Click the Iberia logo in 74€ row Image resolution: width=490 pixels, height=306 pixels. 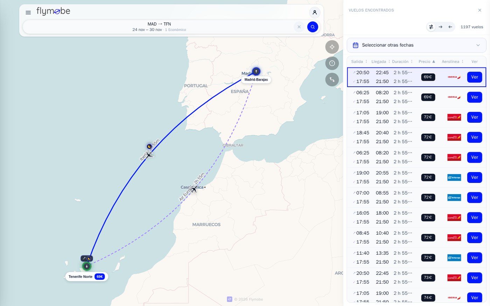(454, 298)
